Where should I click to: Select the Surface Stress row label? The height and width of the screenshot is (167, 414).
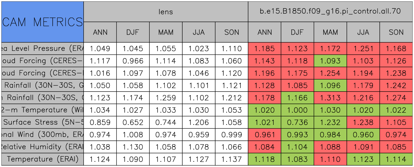42,122
